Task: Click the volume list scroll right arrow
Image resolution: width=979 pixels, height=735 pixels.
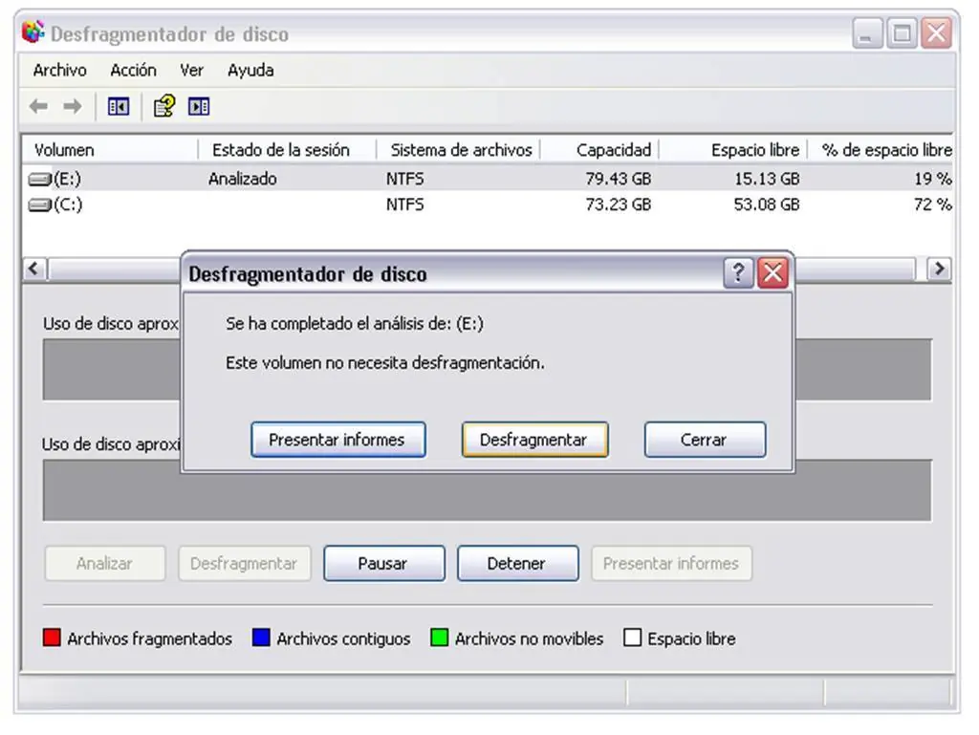Action: [x=939, y=270]
